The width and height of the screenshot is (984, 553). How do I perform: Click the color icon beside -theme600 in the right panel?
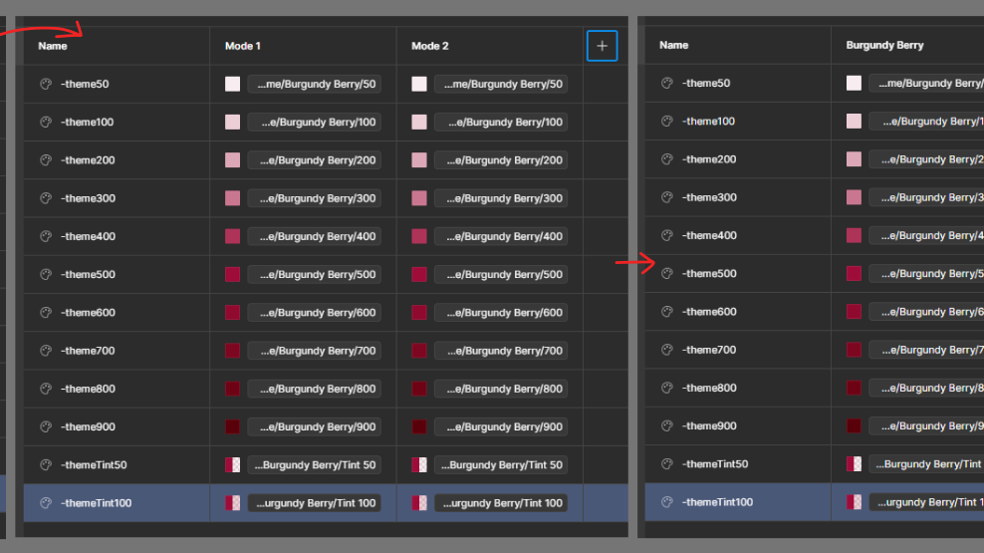[x=667, y=311]
